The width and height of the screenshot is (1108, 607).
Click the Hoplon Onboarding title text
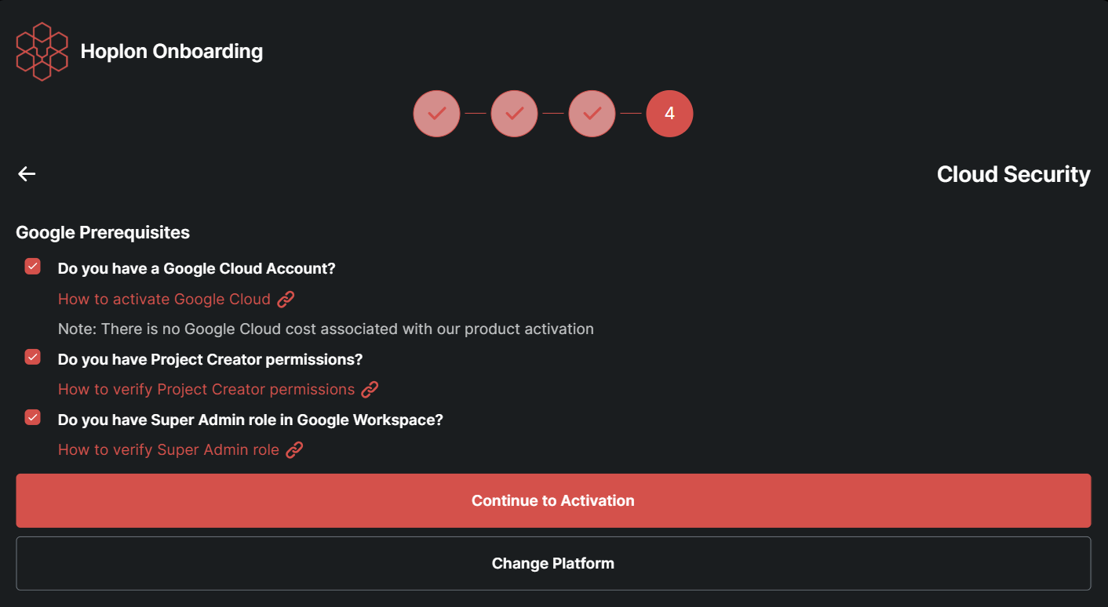click(172, 52)
